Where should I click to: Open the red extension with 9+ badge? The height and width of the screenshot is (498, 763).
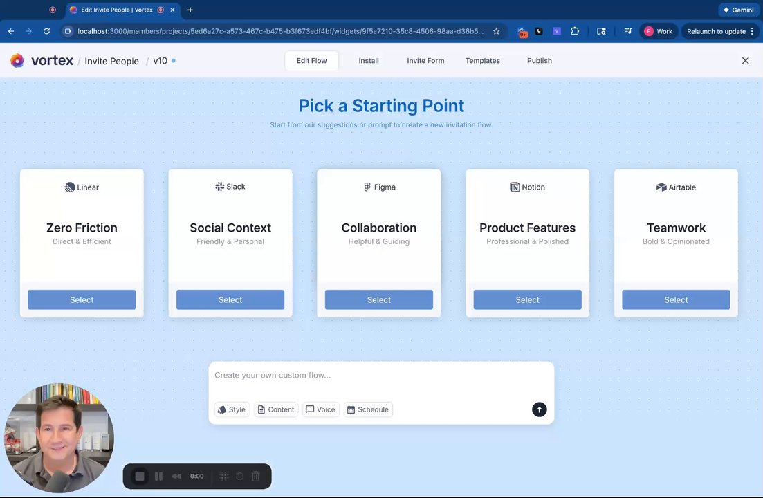(522, 32)
